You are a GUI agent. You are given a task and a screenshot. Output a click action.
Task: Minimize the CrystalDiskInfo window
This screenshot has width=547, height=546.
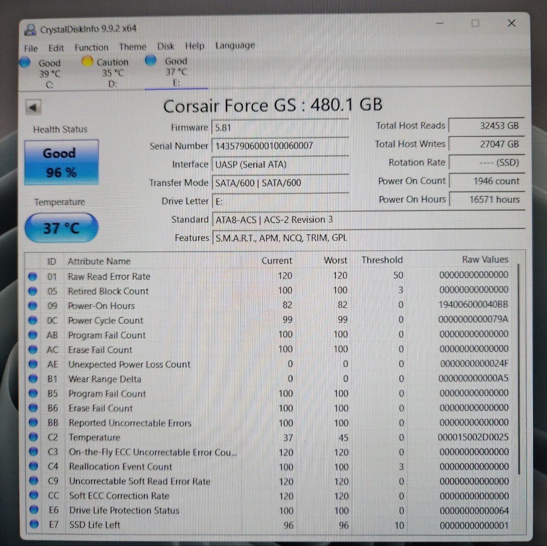pyautogui.click(x=440, y=23)
